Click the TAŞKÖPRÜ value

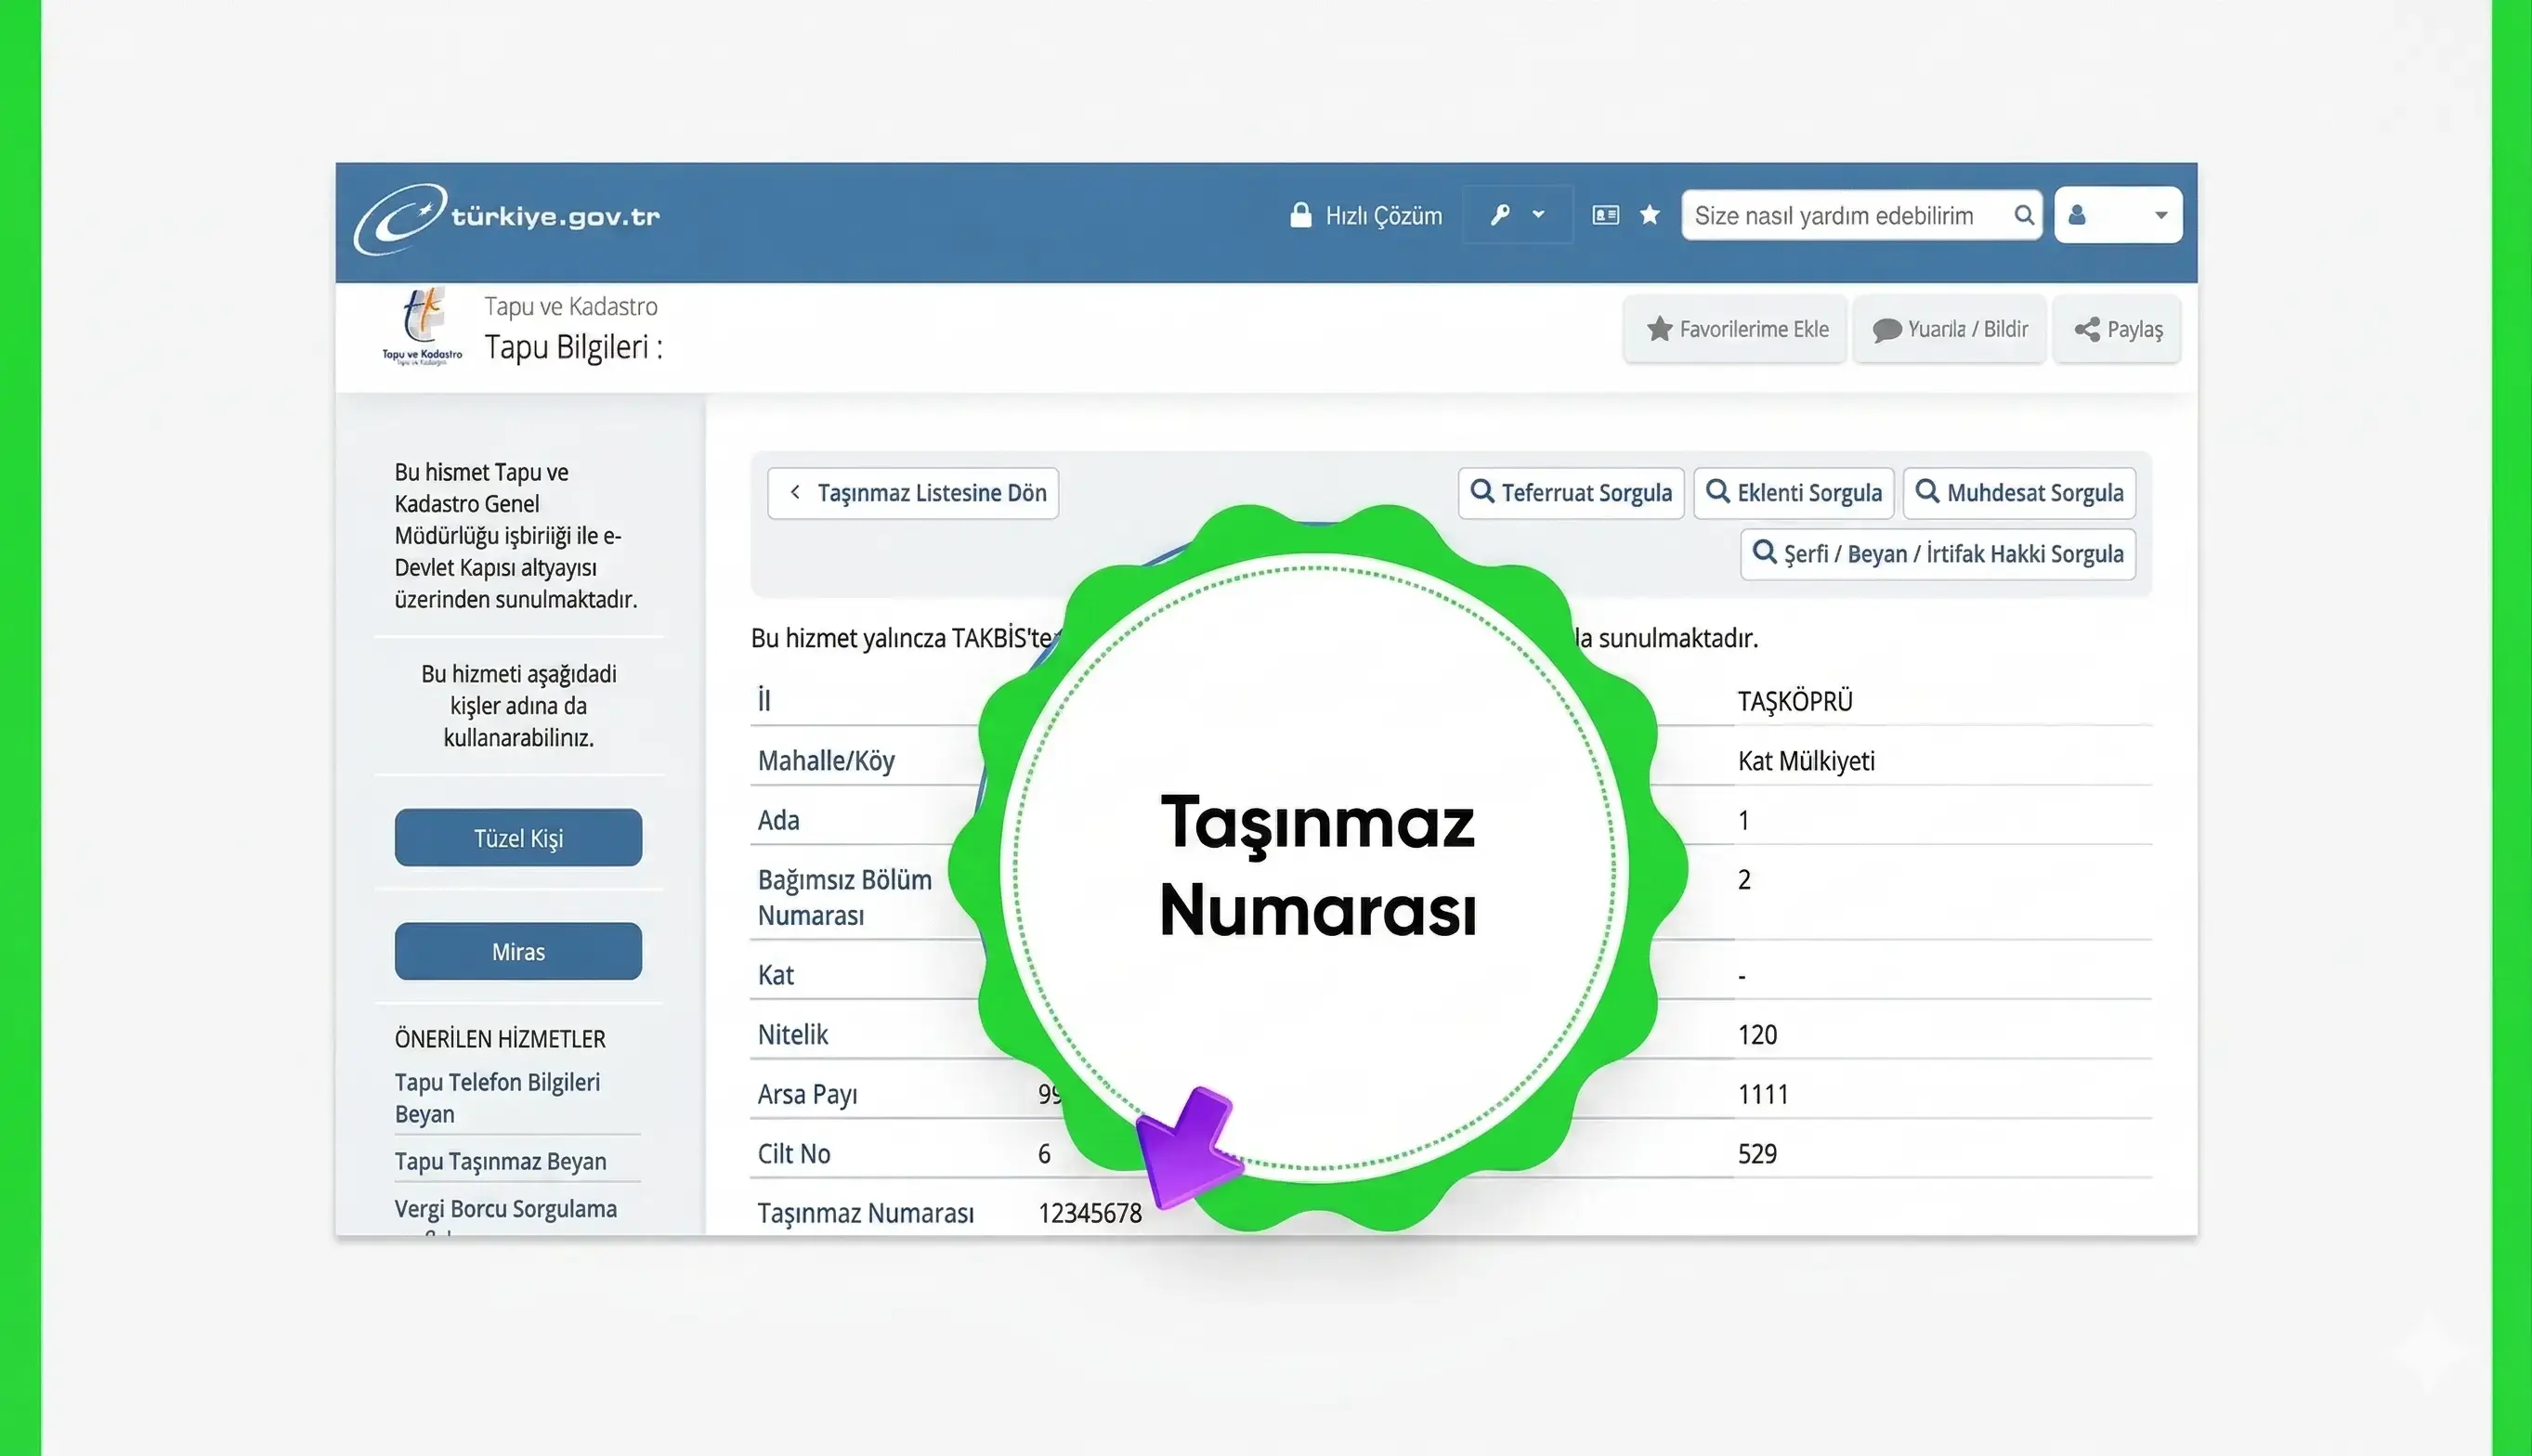pos(1795,701)
